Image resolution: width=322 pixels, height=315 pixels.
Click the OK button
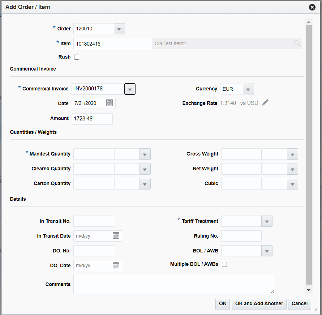point(222,304)
